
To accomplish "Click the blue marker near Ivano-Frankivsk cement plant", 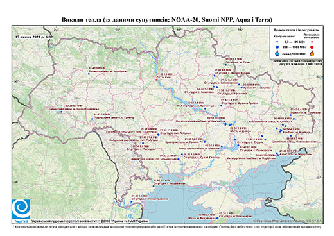I will point(61,112).
